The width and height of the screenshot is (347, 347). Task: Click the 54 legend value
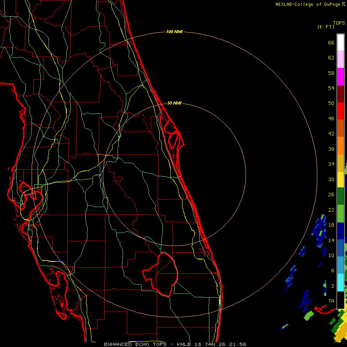click(331, 88)
